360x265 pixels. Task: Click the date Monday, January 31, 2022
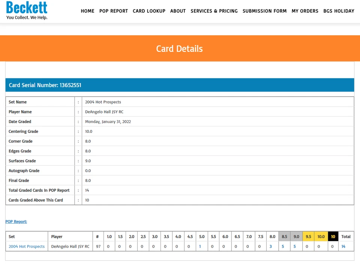108,122
